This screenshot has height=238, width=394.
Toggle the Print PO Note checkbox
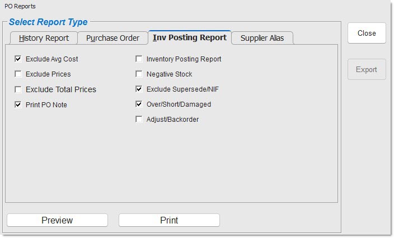point(18,104)
